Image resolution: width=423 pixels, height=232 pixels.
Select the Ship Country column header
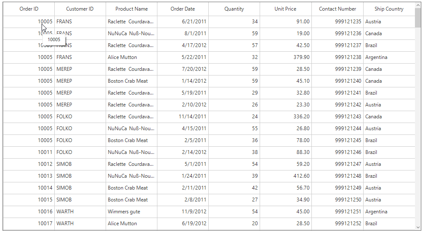point(389,9)
